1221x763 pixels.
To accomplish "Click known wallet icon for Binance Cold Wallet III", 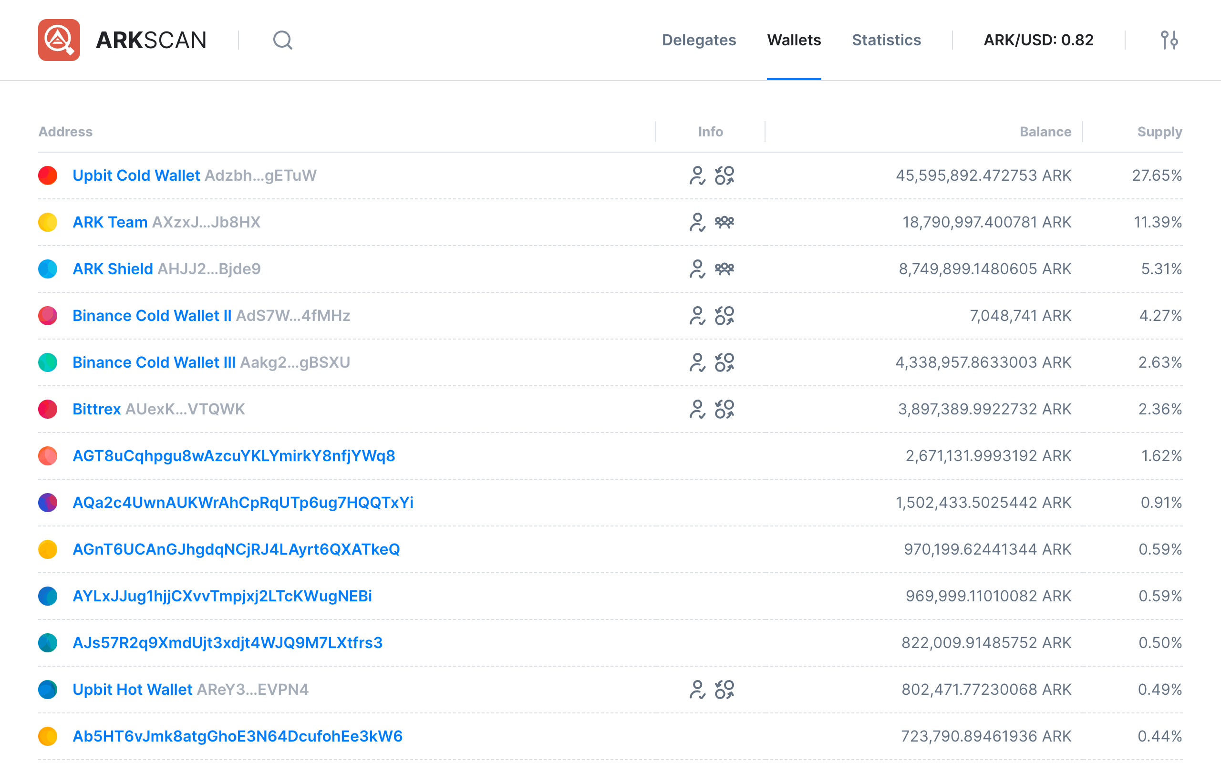I will pyautogui.click(x=697, y=362).
